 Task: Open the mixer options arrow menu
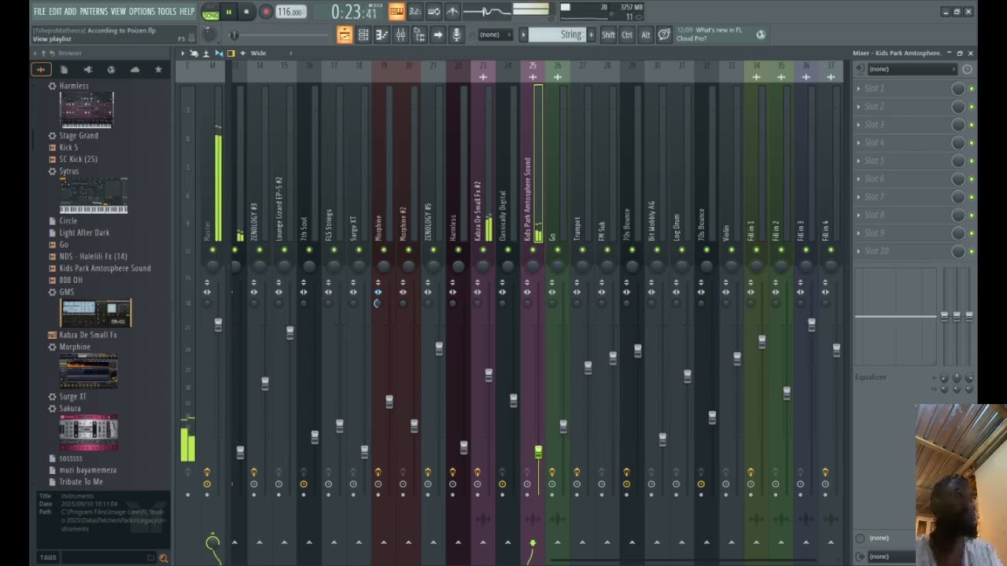[182, 53]
